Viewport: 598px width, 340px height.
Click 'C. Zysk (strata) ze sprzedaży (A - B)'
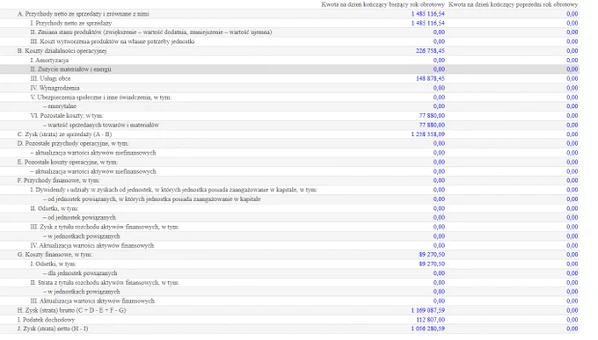64,134
